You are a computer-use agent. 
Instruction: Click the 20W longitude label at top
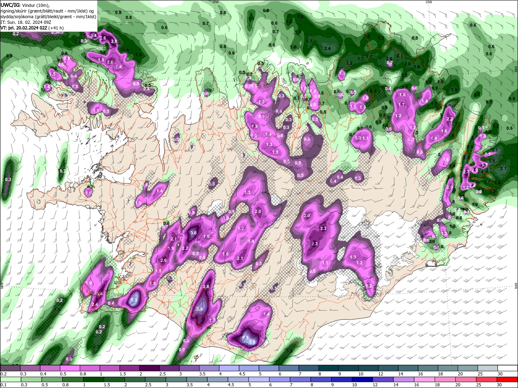click(x=215, y=2)
